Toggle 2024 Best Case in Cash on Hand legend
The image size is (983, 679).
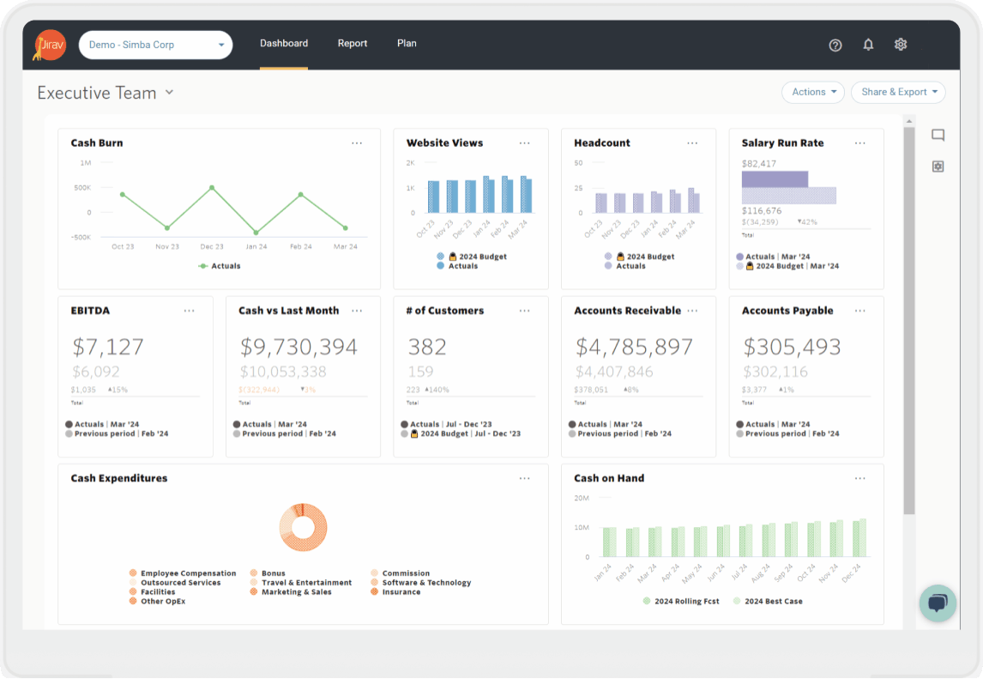click(767, 601)
